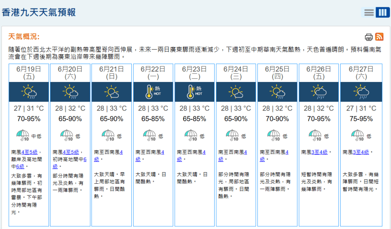Screen dimensions: 391x229
Task: Click 27 | 31 °C temperature for June 19
Action: click(x=29, y=109)
